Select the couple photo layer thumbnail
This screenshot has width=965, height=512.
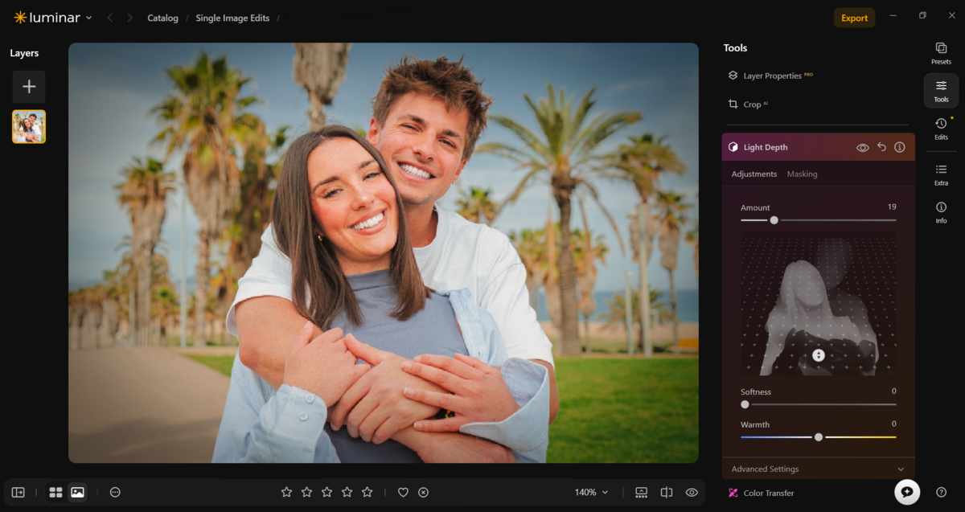[x=29, y=127]
